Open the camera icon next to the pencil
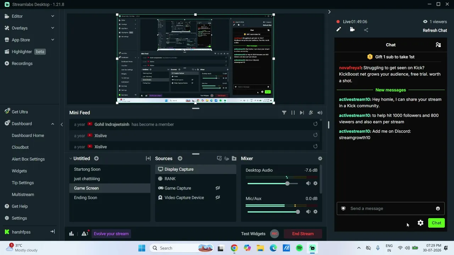Image resolution: width=454 pixels, height=255 pixels. coord(352,29)
